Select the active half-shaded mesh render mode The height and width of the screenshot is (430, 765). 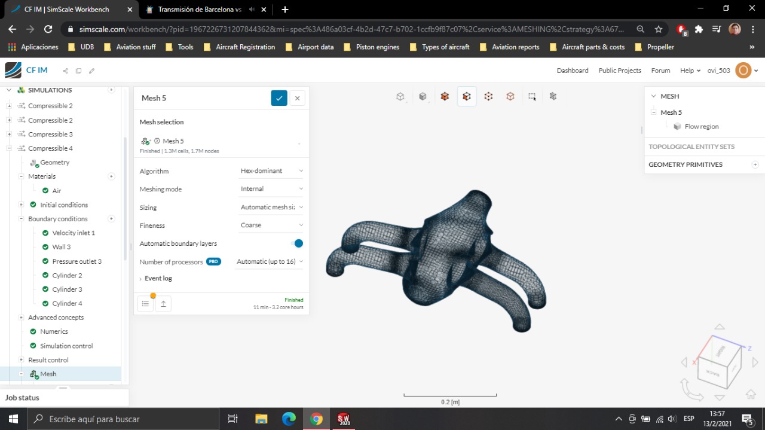pos(467,96)
